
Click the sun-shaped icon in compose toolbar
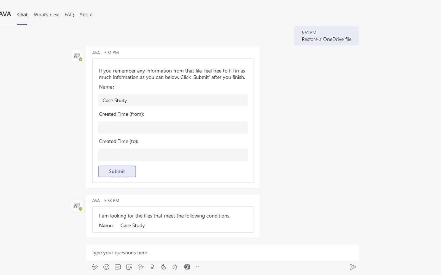[x=175, y=267]
